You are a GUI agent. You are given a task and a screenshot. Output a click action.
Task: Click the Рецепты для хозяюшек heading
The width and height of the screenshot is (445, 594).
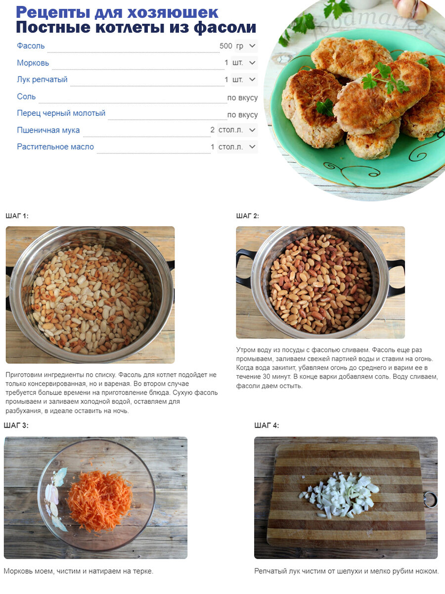[117, 12]
